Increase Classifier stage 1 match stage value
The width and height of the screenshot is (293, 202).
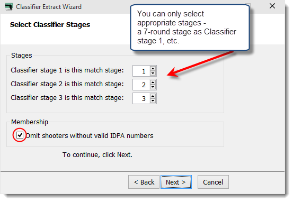[153, 68]
